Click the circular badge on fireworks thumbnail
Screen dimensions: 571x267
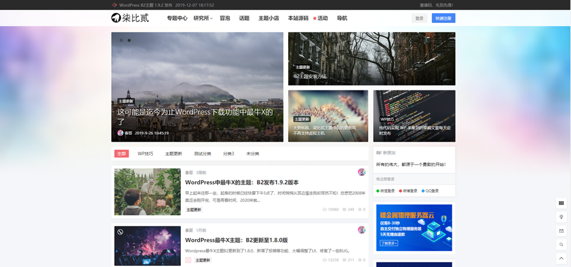[120, 232]
